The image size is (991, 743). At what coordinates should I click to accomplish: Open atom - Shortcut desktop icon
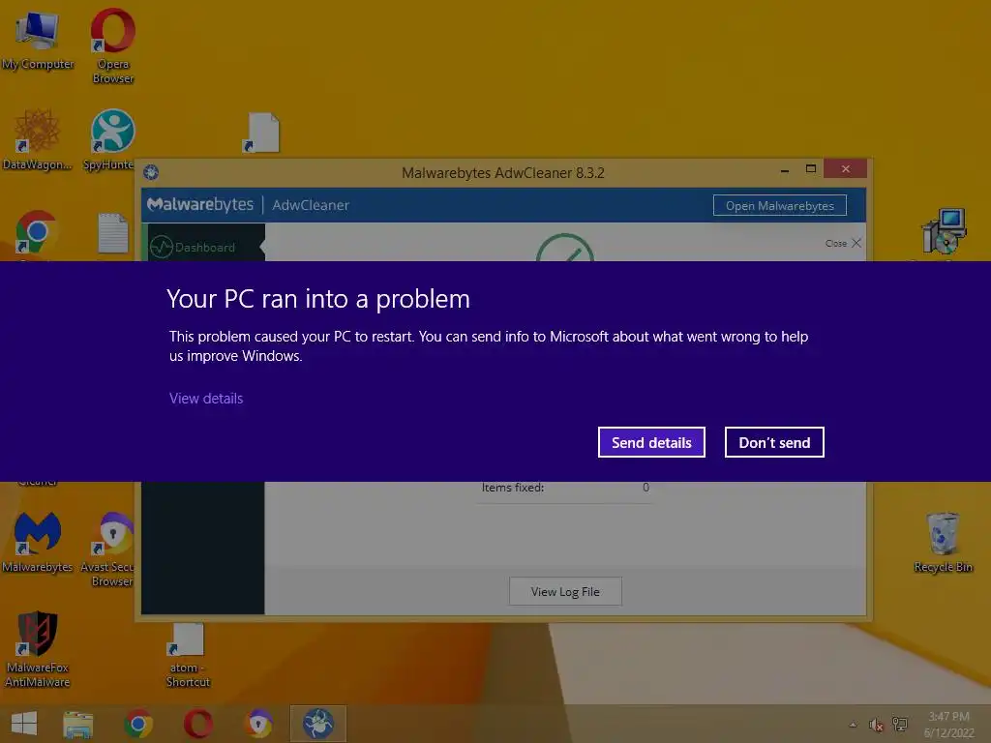tap(188, 655)
